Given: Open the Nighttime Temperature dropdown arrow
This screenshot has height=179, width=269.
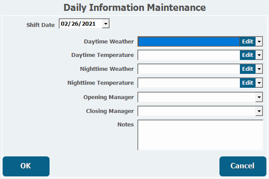Looking at the screenshot, I should point(259,83).
